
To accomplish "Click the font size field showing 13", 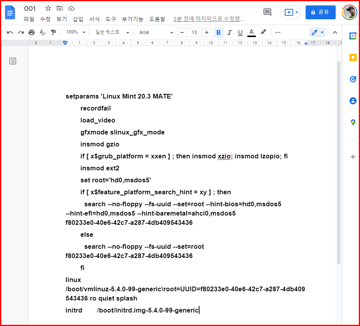I will coord(194,32).
